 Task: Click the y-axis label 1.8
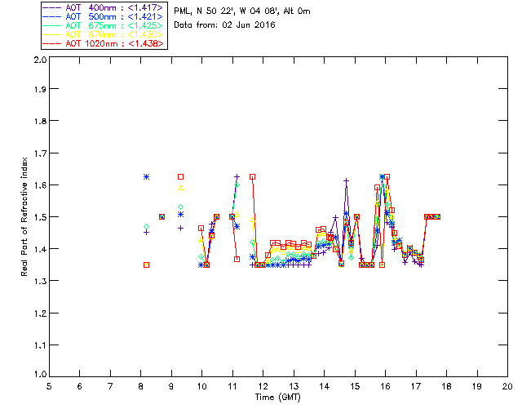coord(40,121)
